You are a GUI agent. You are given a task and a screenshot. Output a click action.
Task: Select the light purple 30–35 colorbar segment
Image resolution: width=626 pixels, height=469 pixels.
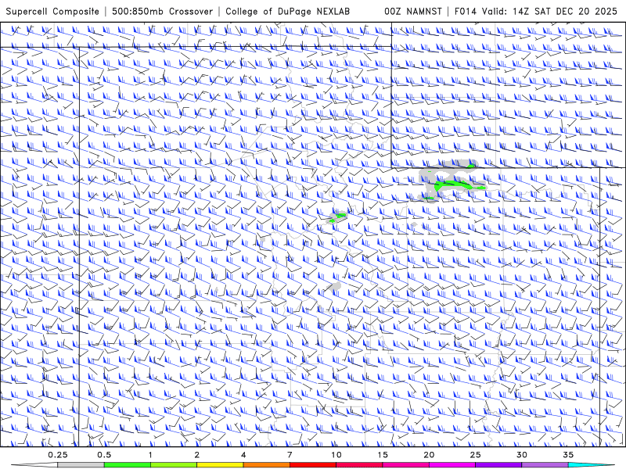[545, 465]
